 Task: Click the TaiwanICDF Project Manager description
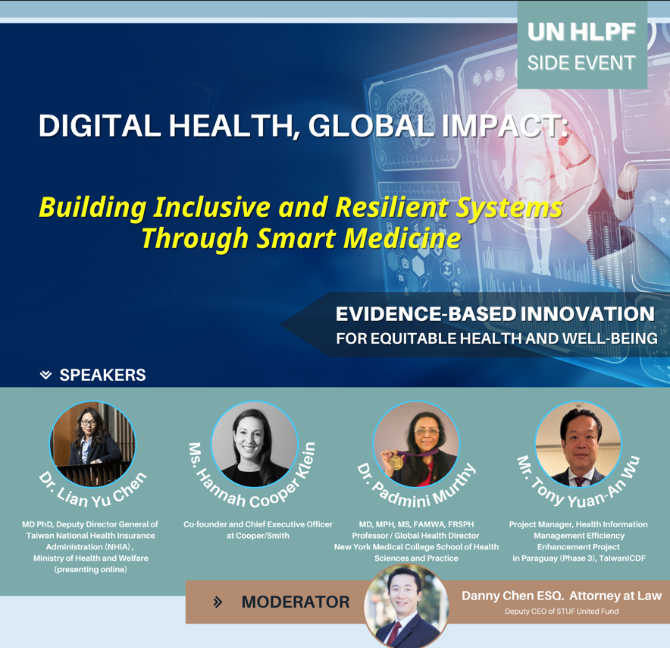(x=578, y=541)
